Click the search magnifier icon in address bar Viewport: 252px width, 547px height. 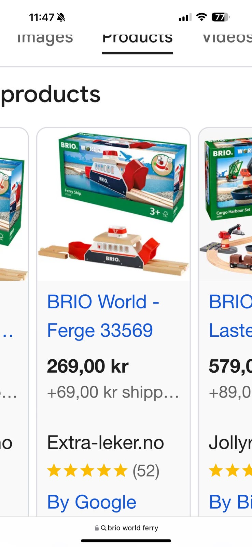103,528
